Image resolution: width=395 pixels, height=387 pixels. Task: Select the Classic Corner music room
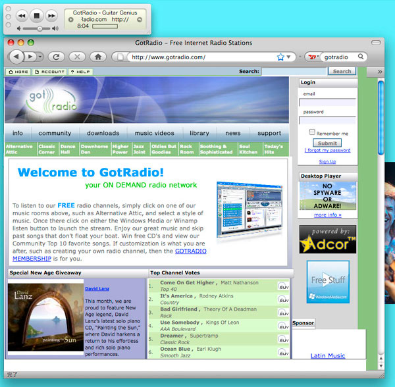coord(47,149)
